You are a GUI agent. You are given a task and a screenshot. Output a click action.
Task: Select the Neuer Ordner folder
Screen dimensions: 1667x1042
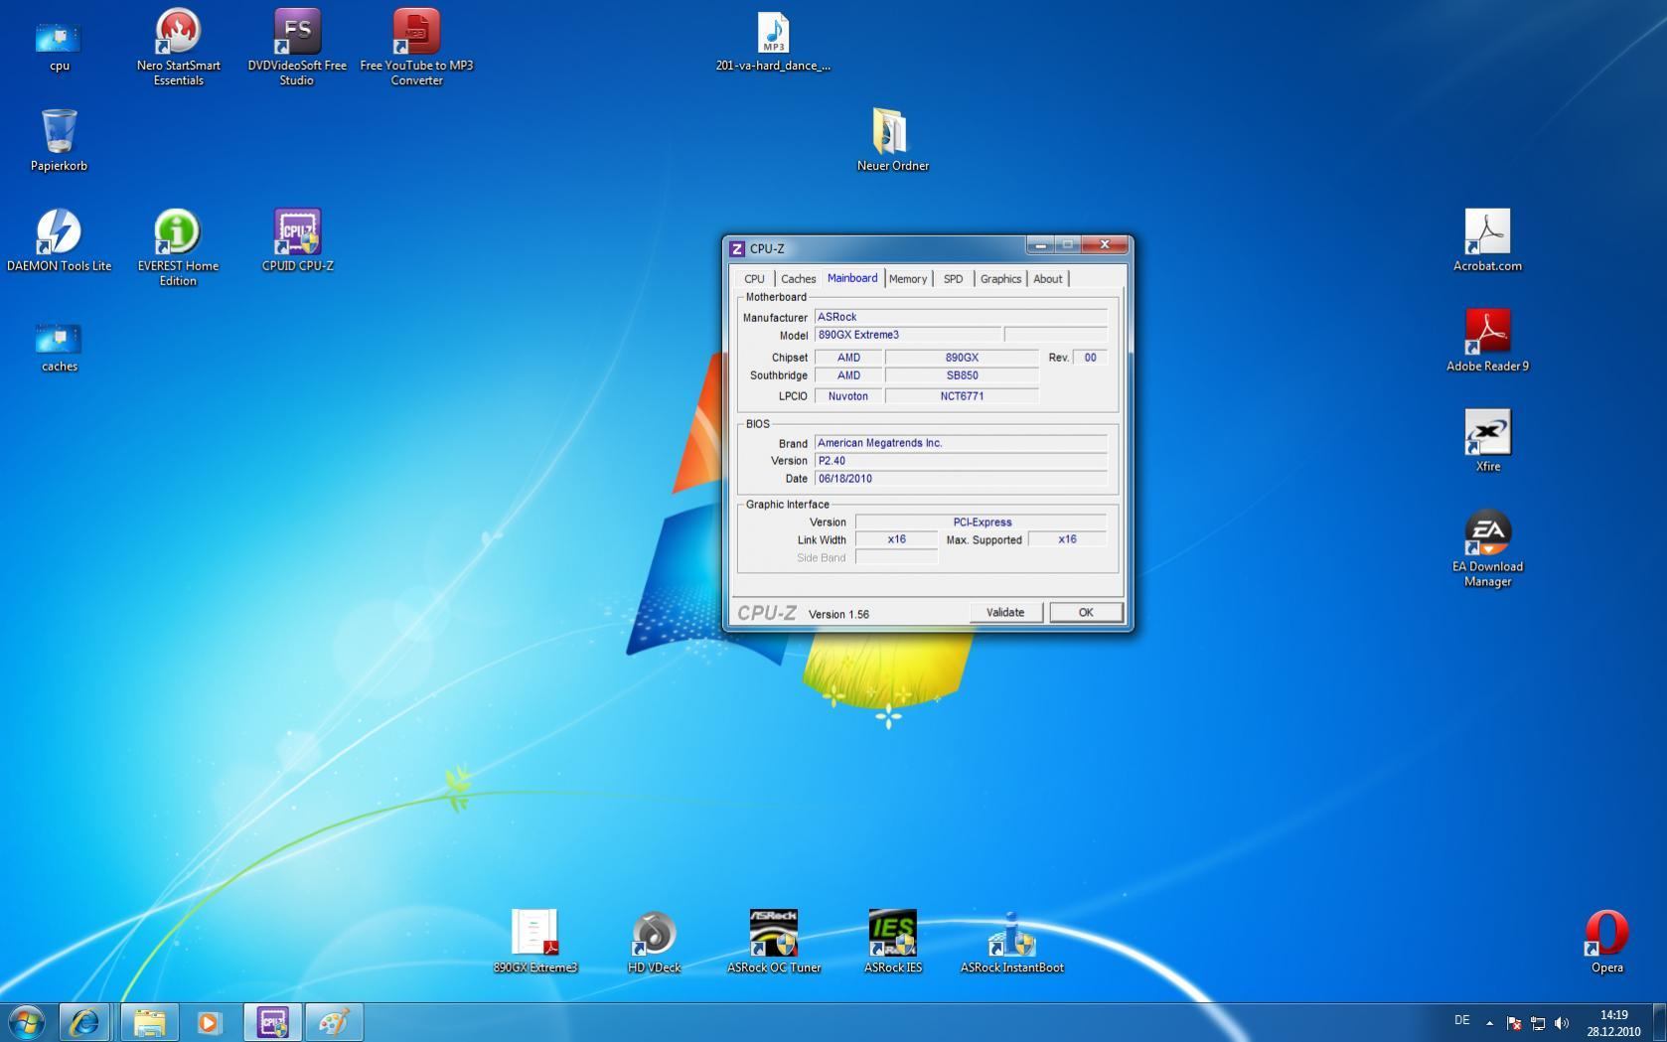click(892, 140)
